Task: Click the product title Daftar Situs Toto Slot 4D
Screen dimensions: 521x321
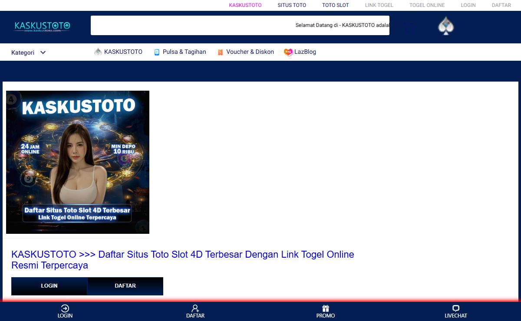Action: tap(183, 260)
